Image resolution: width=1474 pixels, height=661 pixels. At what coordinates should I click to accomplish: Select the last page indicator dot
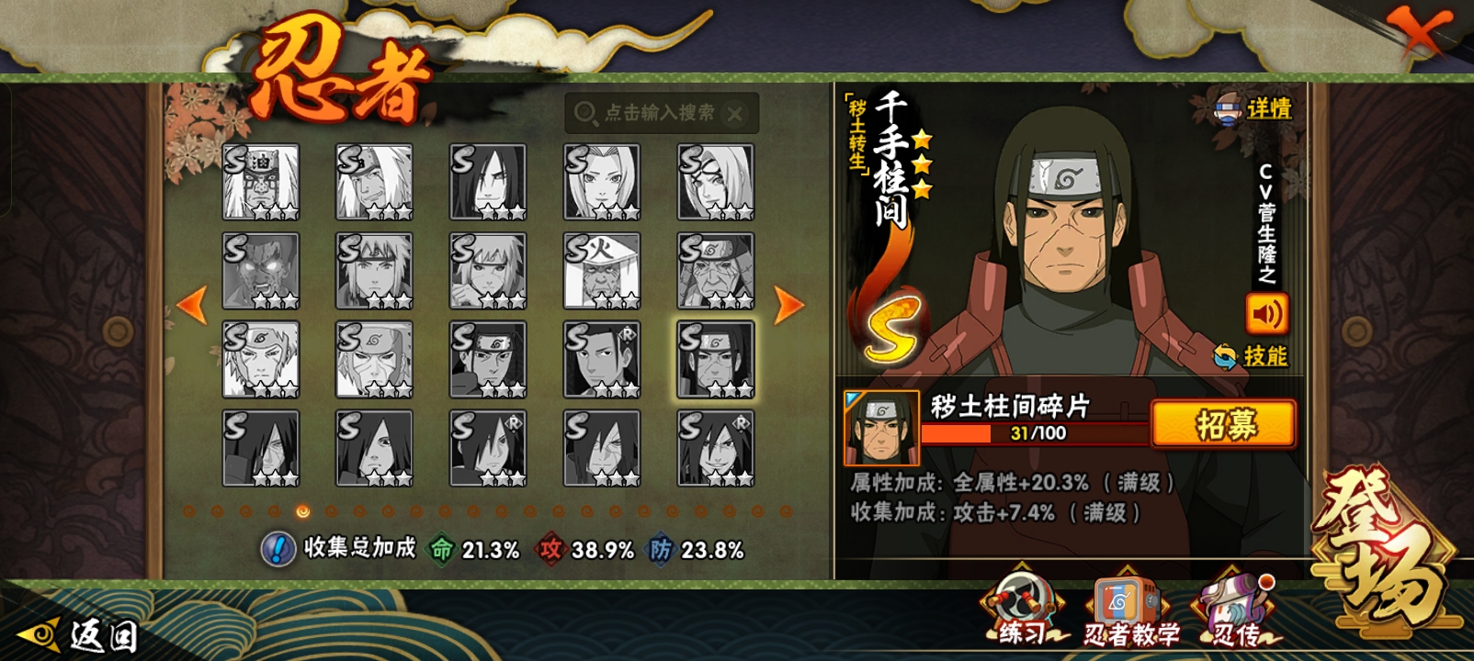pyautogui.click(x=786, y=511)
